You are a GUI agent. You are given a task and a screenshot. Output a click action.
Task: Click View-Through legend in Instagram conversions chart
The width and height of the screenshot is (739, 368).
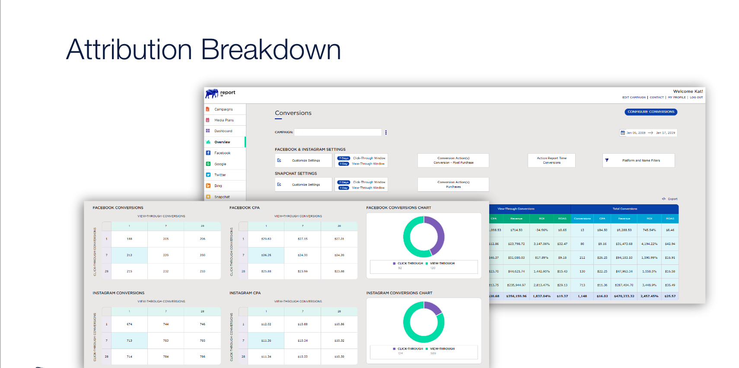[440, 349]
